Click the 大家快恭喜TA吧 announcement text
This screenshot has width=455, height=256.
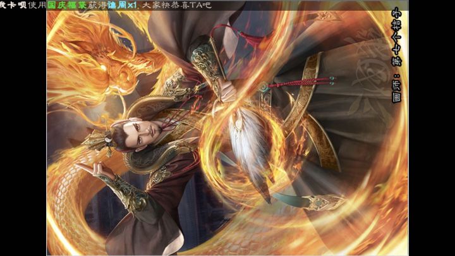tap(177, 5)
